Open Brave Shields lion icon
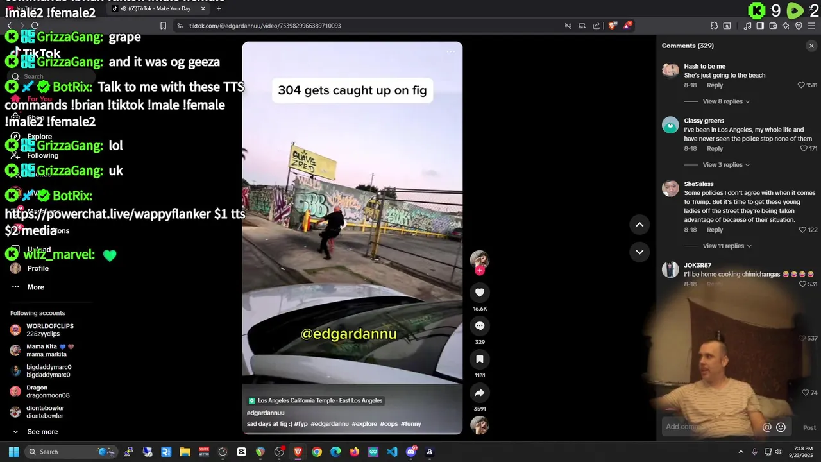The height and width of the screenshot is (462, 821). coord(613,26)
